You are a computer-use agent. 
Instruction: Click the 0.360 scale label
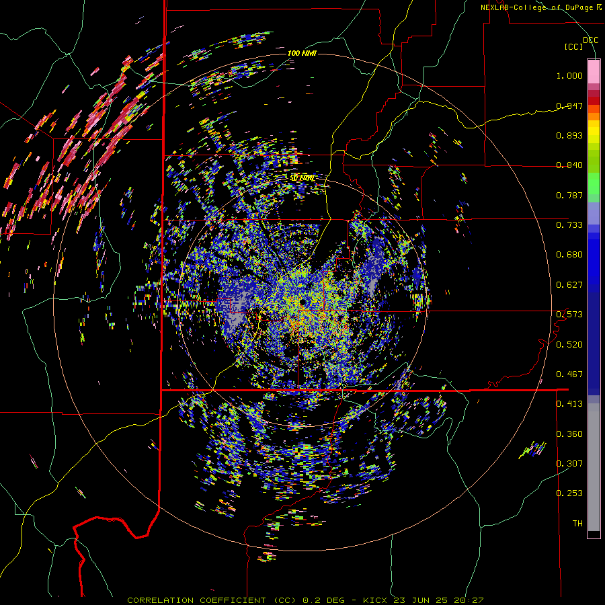click(x=569, y=434)
